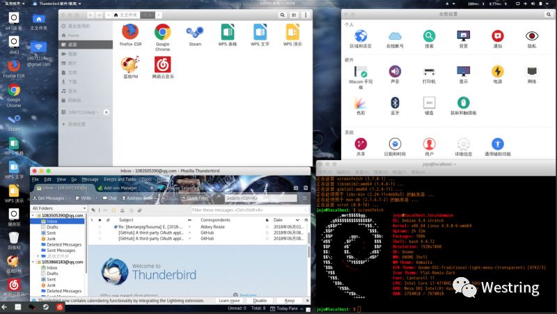Open Thunderbird File menu
557x314 pixels.
[36, 180]
